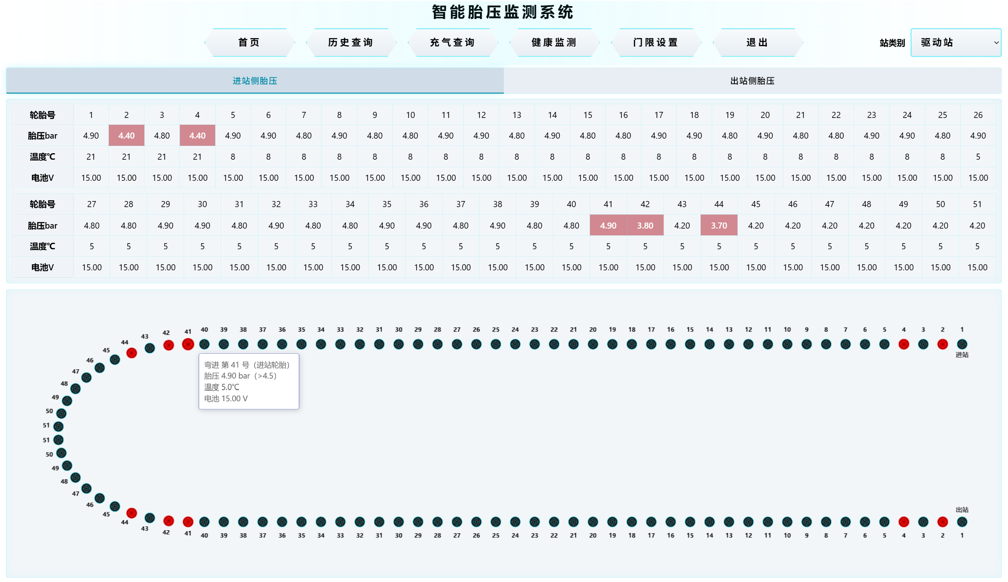Click first 胎压bar row label
Image resolution: width=1008 pixels, height=582 pixels.
tap(43, 135)
